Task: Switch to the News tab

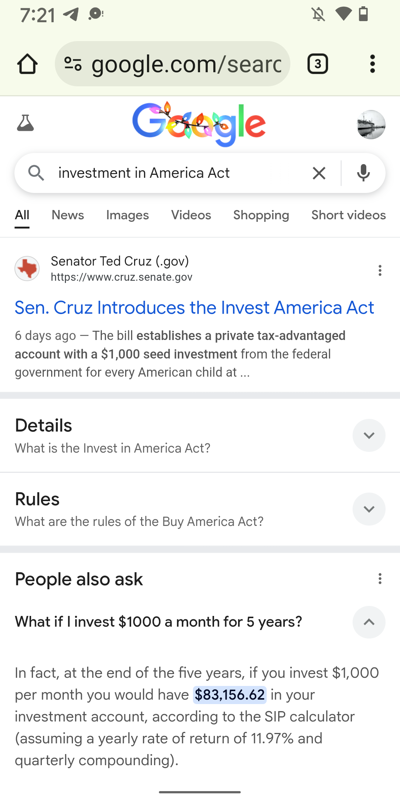Action: tap(68, 215)
